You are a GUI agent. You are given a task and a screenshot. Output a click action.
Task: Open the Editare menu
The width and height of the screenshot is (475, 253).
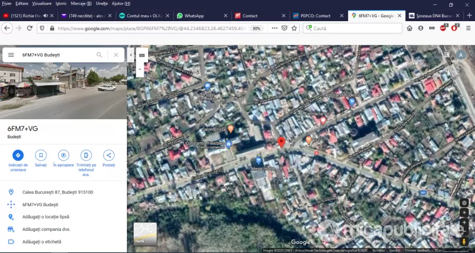22,4
